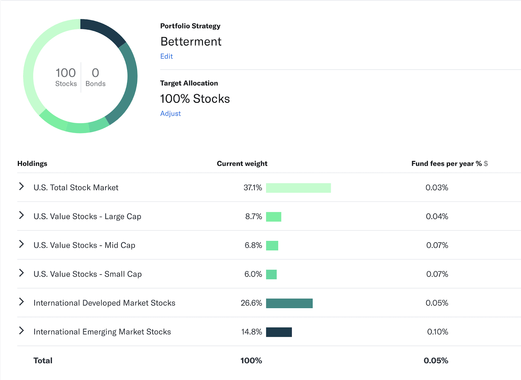
Task: Expand U.S. Value Stocks - Small Cap row
Action: pos(21,273)
